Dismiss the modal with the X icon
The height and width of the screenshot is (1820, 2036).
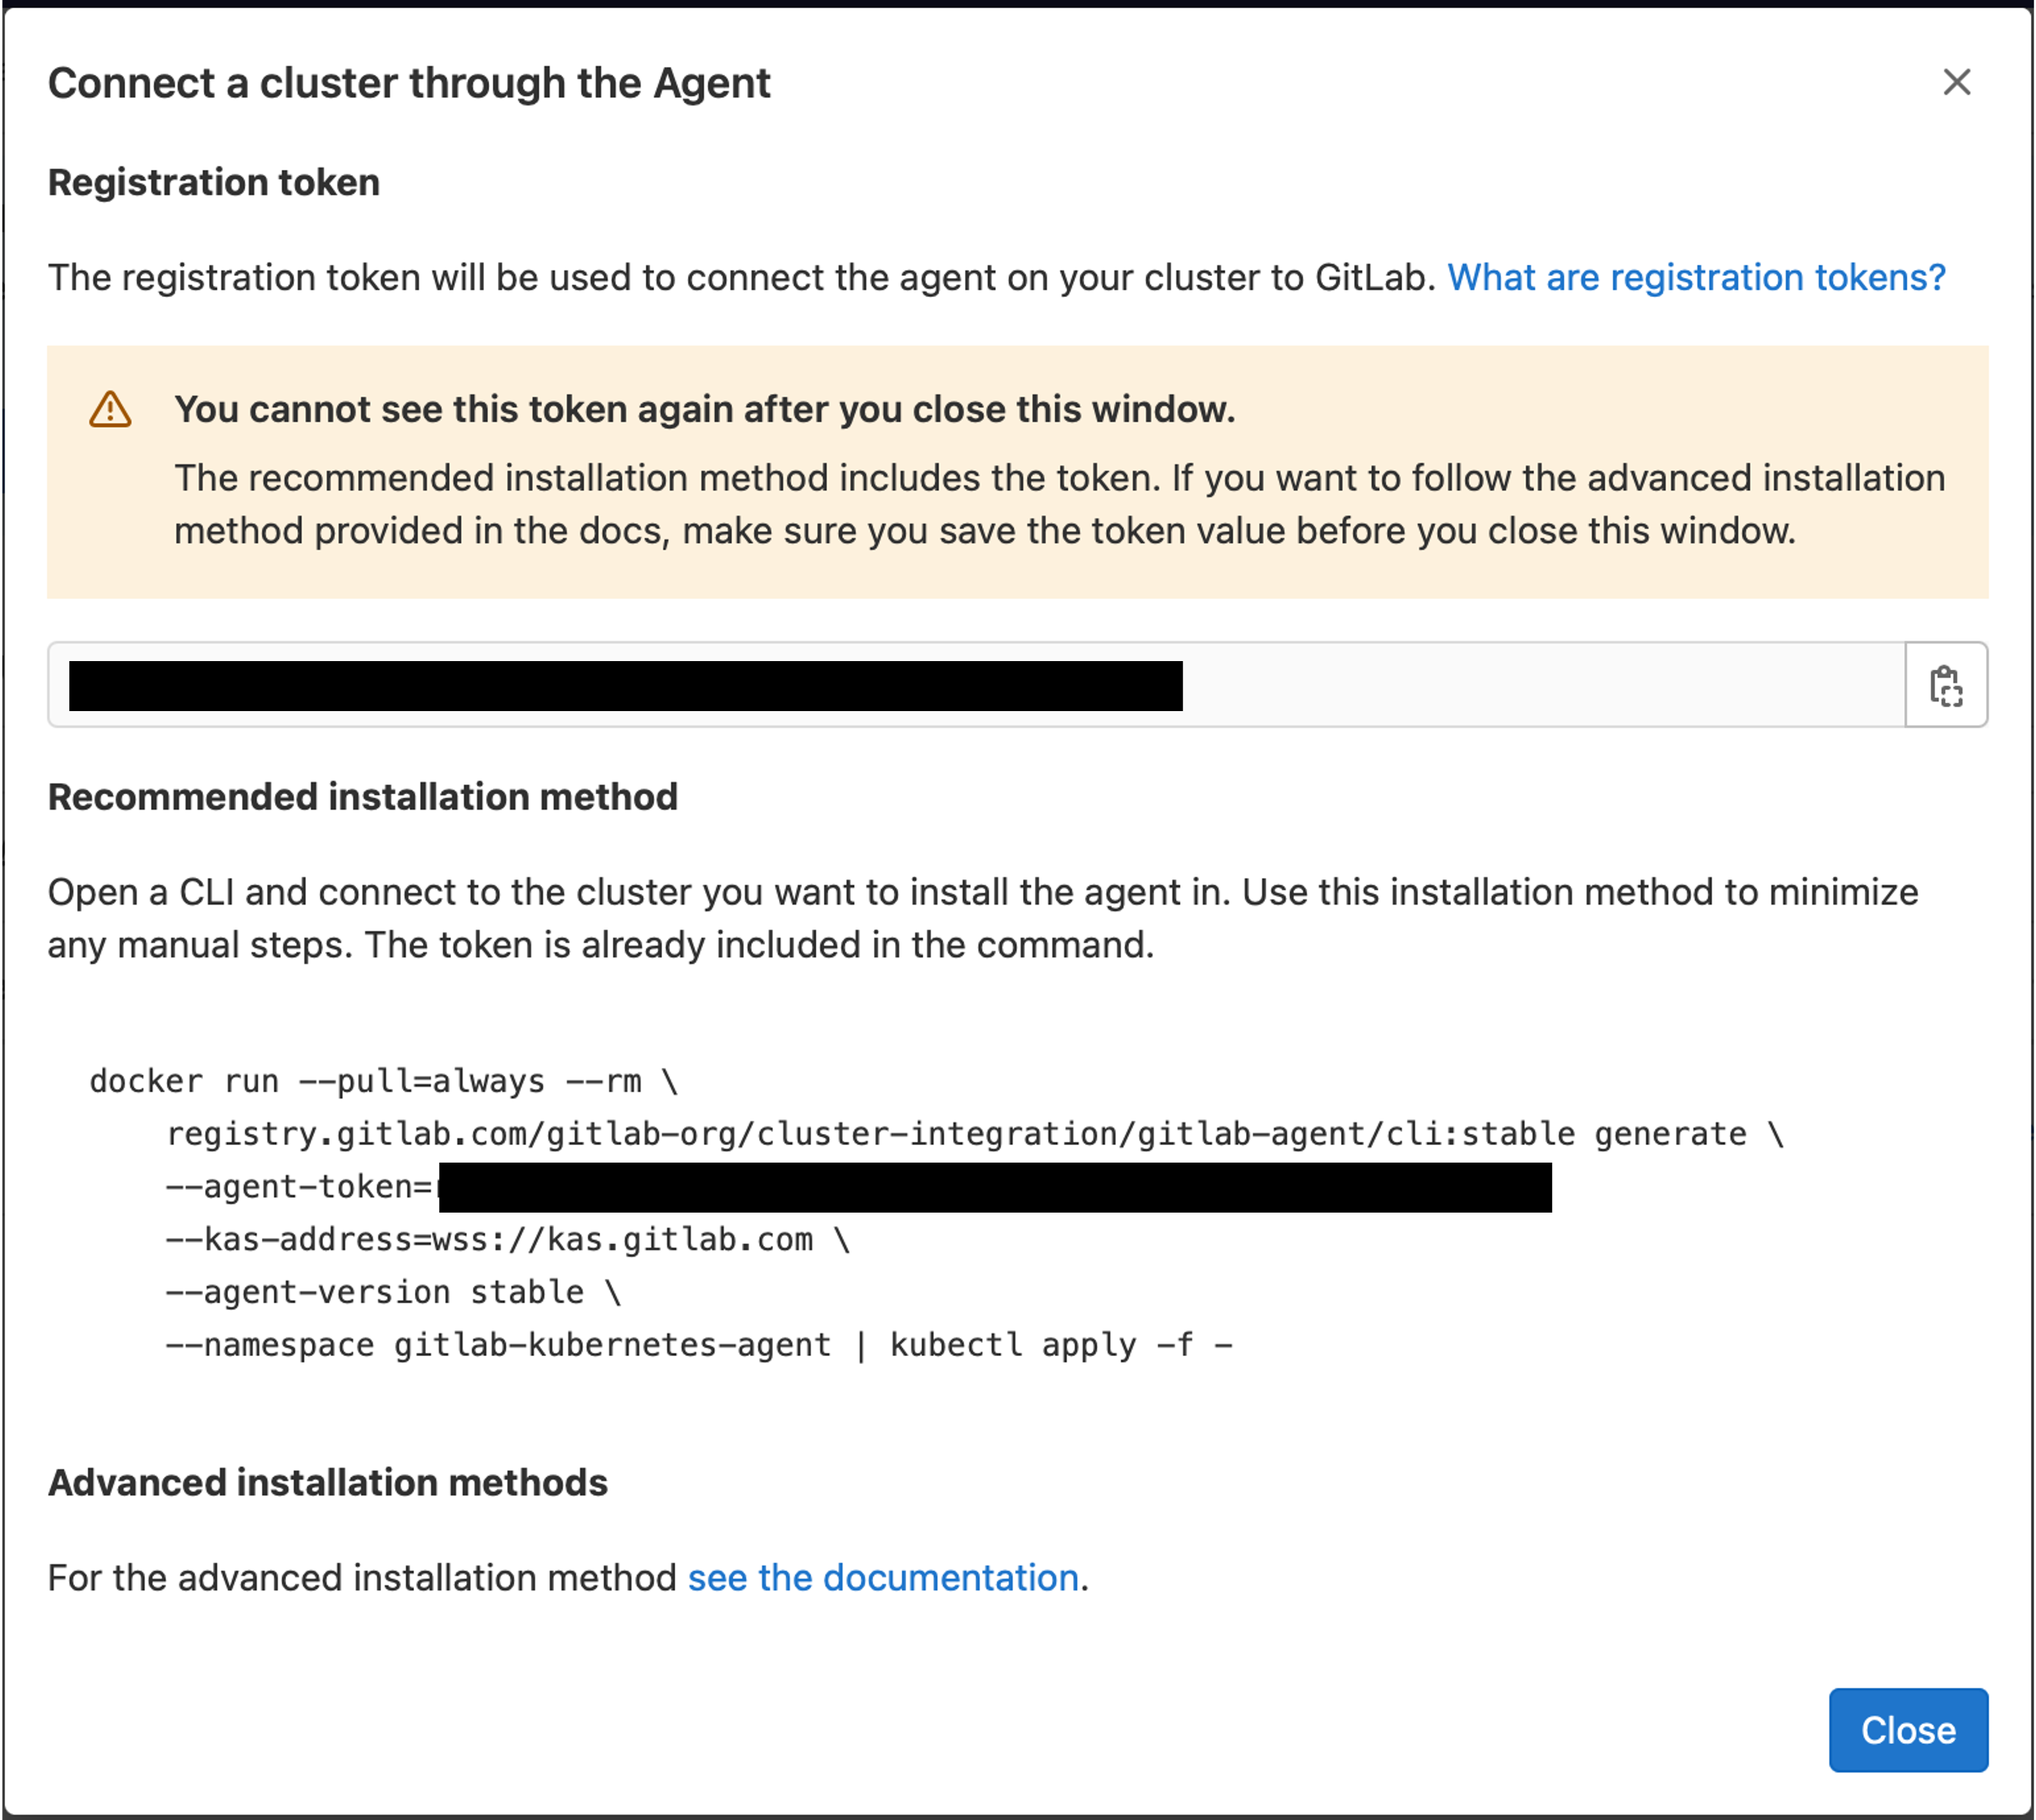pyautogui.click(x=1956, y=82)
